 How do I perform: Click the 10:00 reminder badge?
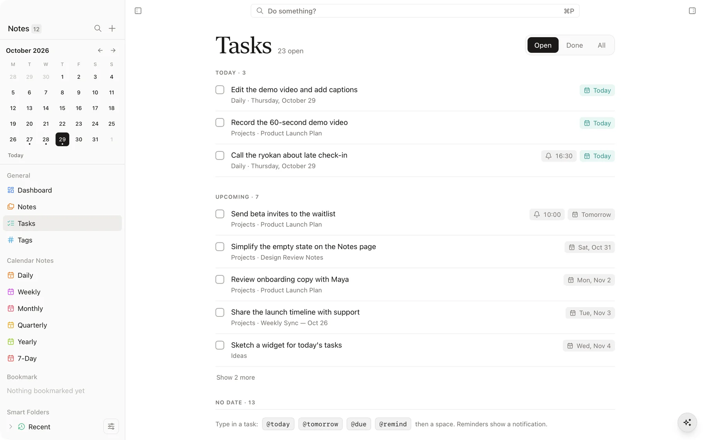[x=547, y=214]
